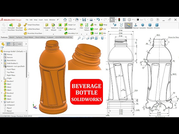Select the Rib tool

(93, 25)
